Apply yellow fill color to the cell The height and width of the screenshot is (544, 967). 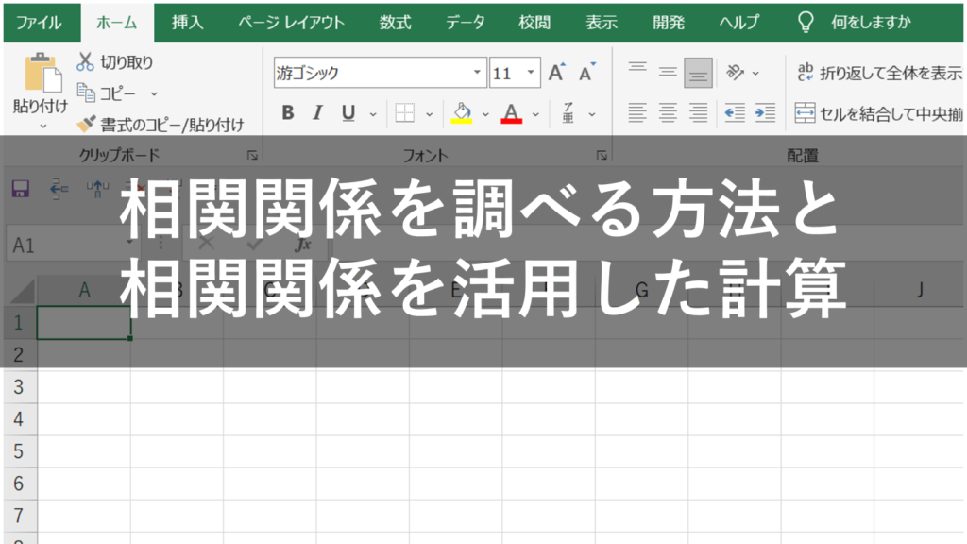coord(462,113)
